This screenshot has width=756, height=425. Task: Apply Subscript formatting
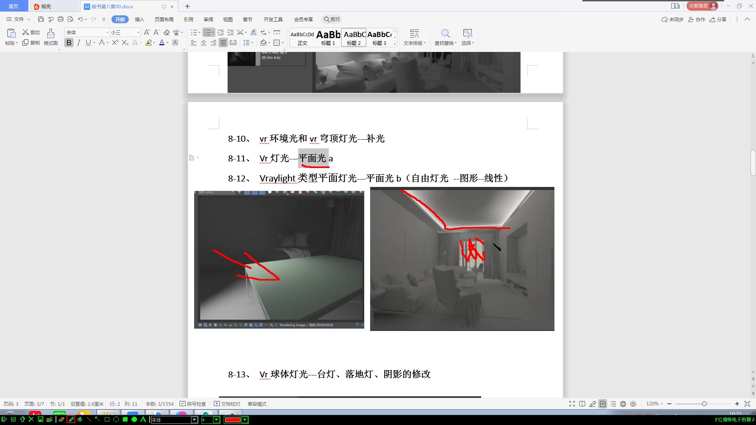click(125, 42)
